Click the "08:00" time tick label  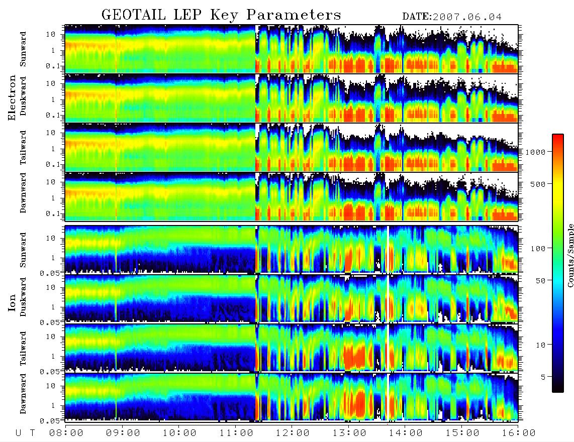tap(66, 433)
